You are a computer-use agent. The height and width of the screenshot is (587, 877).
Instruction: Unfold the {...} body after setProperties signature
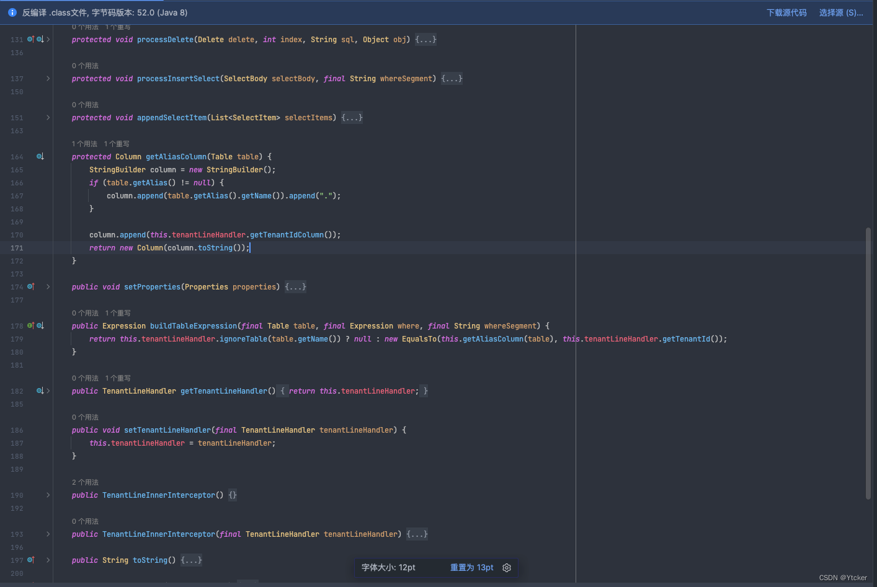295,286
